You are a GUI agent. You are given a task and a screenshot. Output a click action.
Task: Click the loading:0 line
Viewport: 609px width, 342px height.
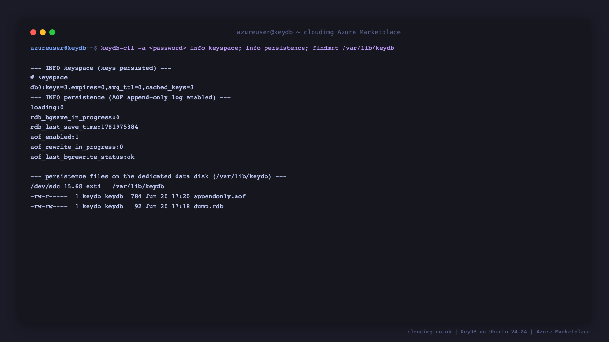pyautogui.click(x=47, y=107)
